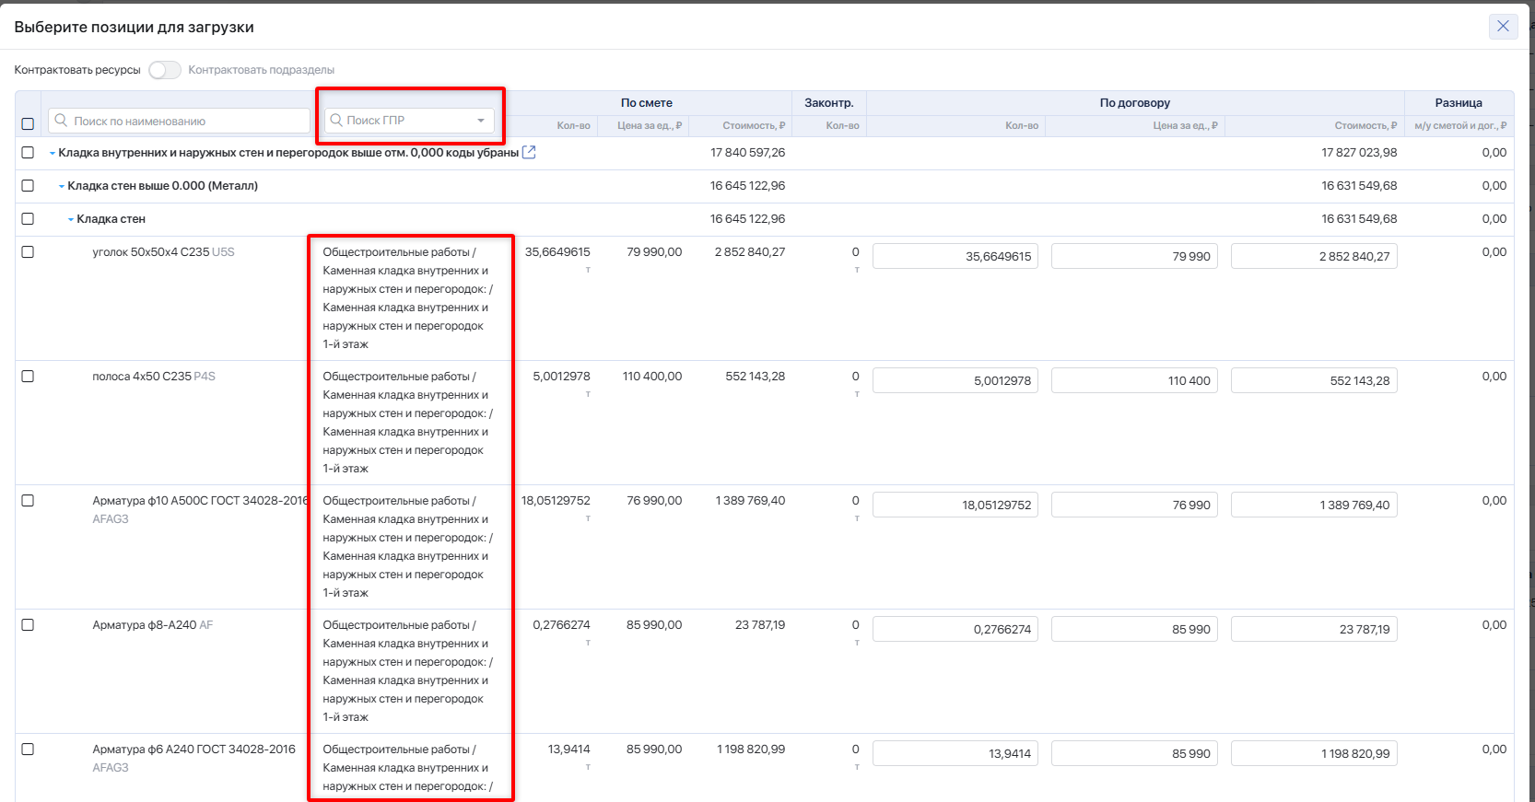Screen dimensions: 1535x802
Task: Edit contract cost 1 389 769,40 for Арматура ф10
Action: (x=1313, y=506)
